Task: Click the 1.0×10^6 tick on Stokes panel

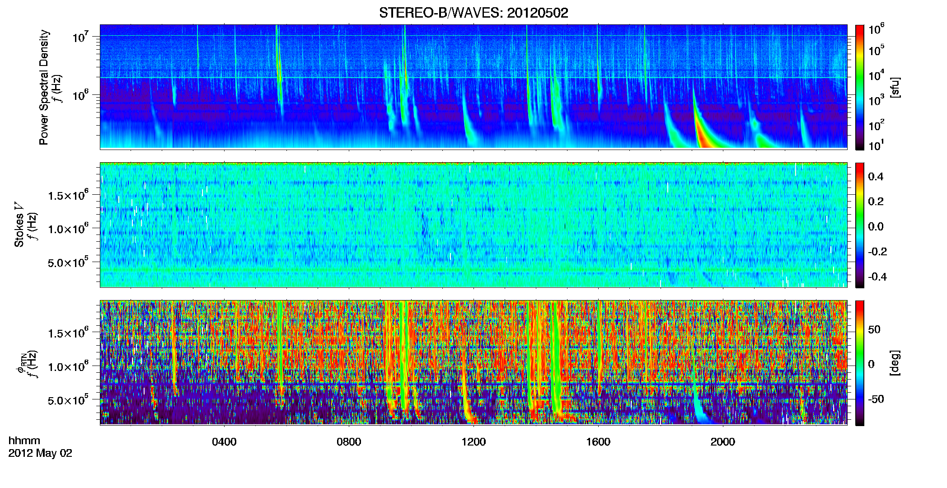Action: tap(68, 228)
